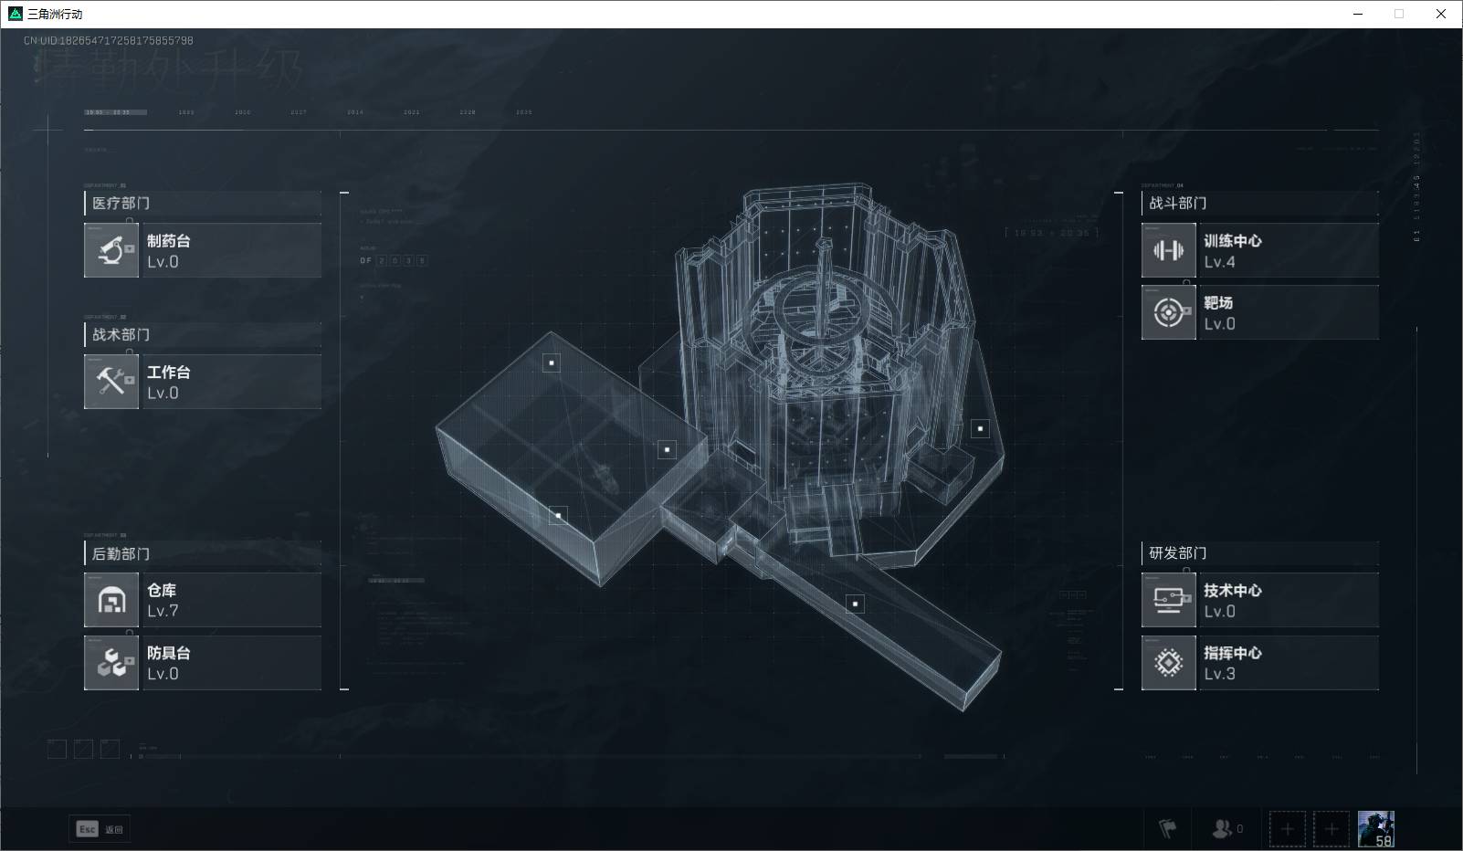Viewport: 1463px width, 851px height.
Task: Select the marker on hangar box right edge
Action: [667, 449]
